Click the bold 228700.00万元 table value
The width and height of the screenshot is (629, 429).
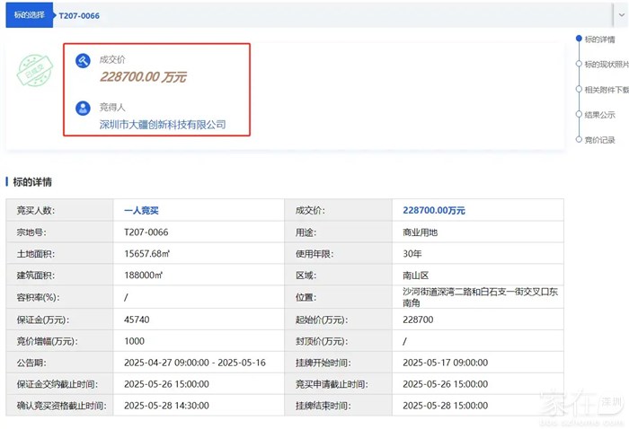[x=434, y=211]
